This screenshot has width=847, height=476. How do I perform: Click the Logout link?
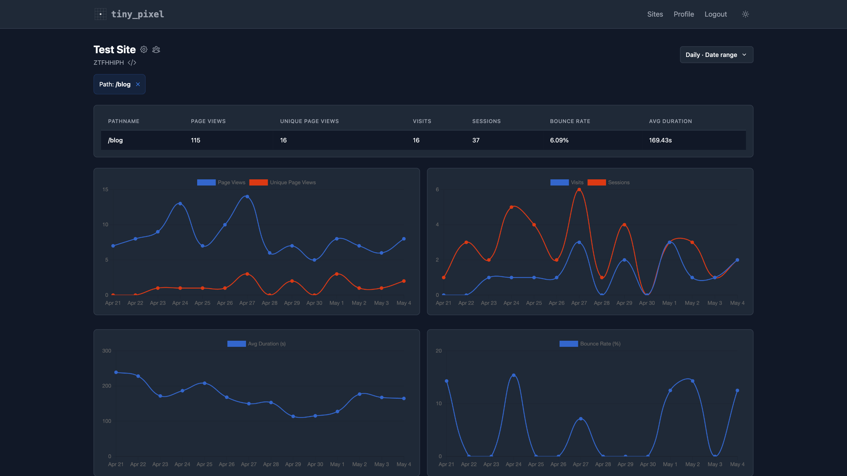pyautogui.click(x=716, y=14)
